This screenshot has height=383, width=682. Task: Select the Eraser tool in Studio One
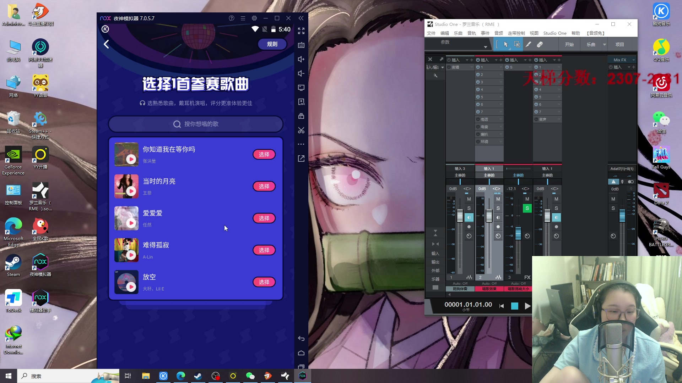coord(540,44)
